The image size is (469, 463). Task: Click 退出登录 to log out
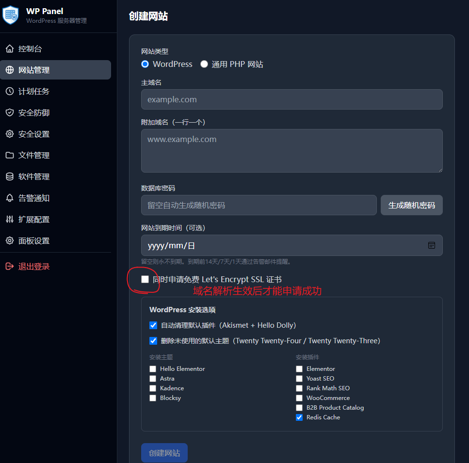coord(55,266)
